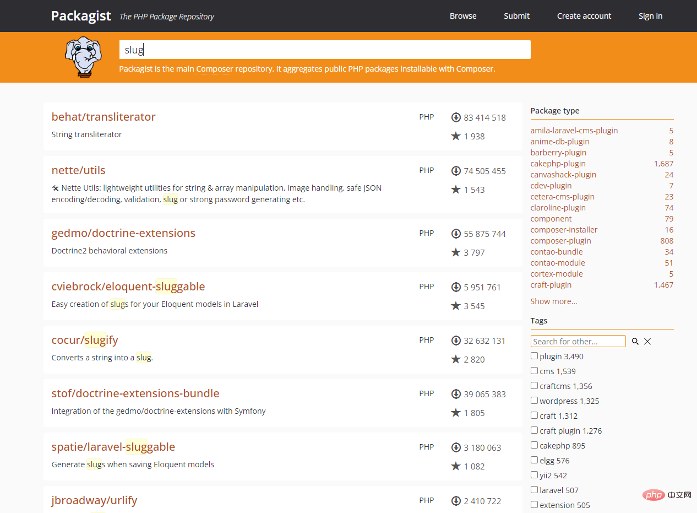Image resolution: width=697 pixels, height=513 pixels.
Task: Click download icon for stof/doctrine-extensions-bundle
Action: 456,394
